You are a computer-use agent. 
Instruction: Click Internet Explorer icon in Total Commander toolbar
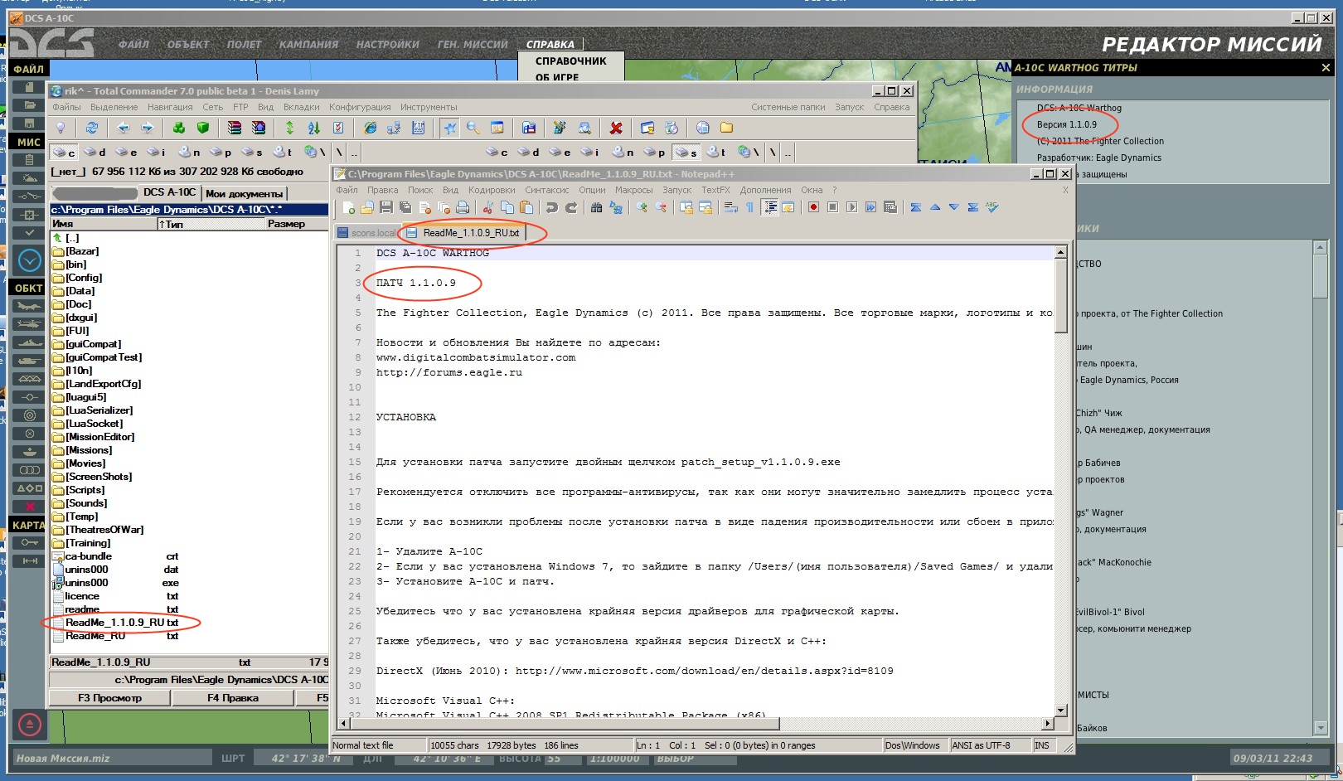[371, 128]
